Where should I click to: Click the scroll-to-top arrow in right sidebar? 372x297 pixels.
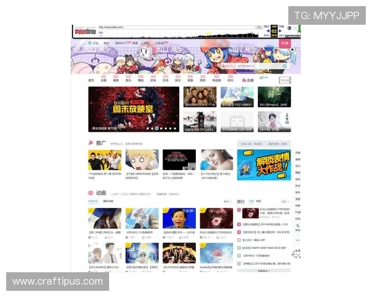pyautogui.click(x=298, y=240)
